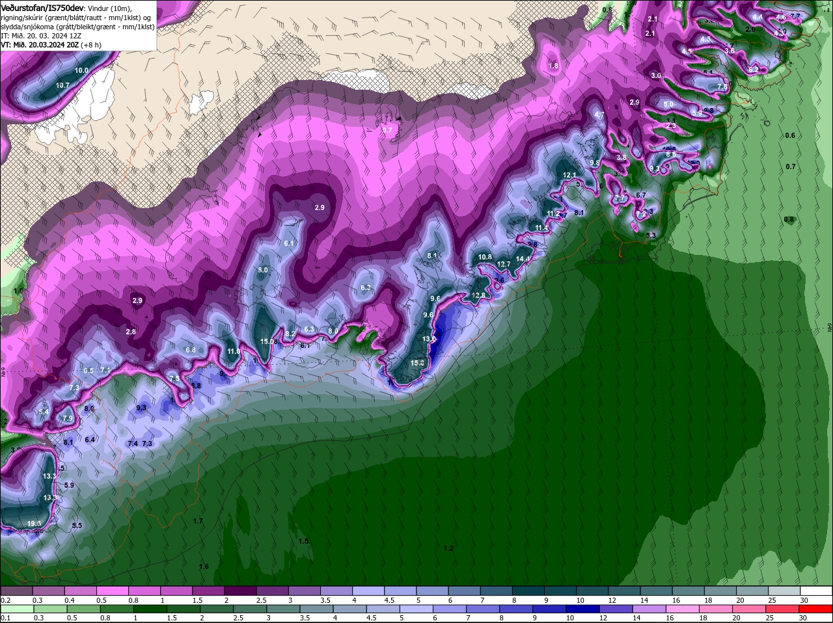Click the rigning/skúrir legend description line
This screenshot has width=833, height=623.
[x=75, y=17]
